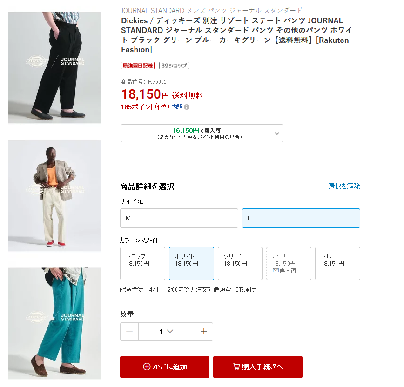Click 選択を解除 to clear selection

click(344, 186)
